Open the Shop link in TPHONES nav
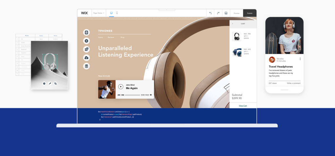This screenshot has height=156, width=335. pyautogui.click(x=122, y=37)
